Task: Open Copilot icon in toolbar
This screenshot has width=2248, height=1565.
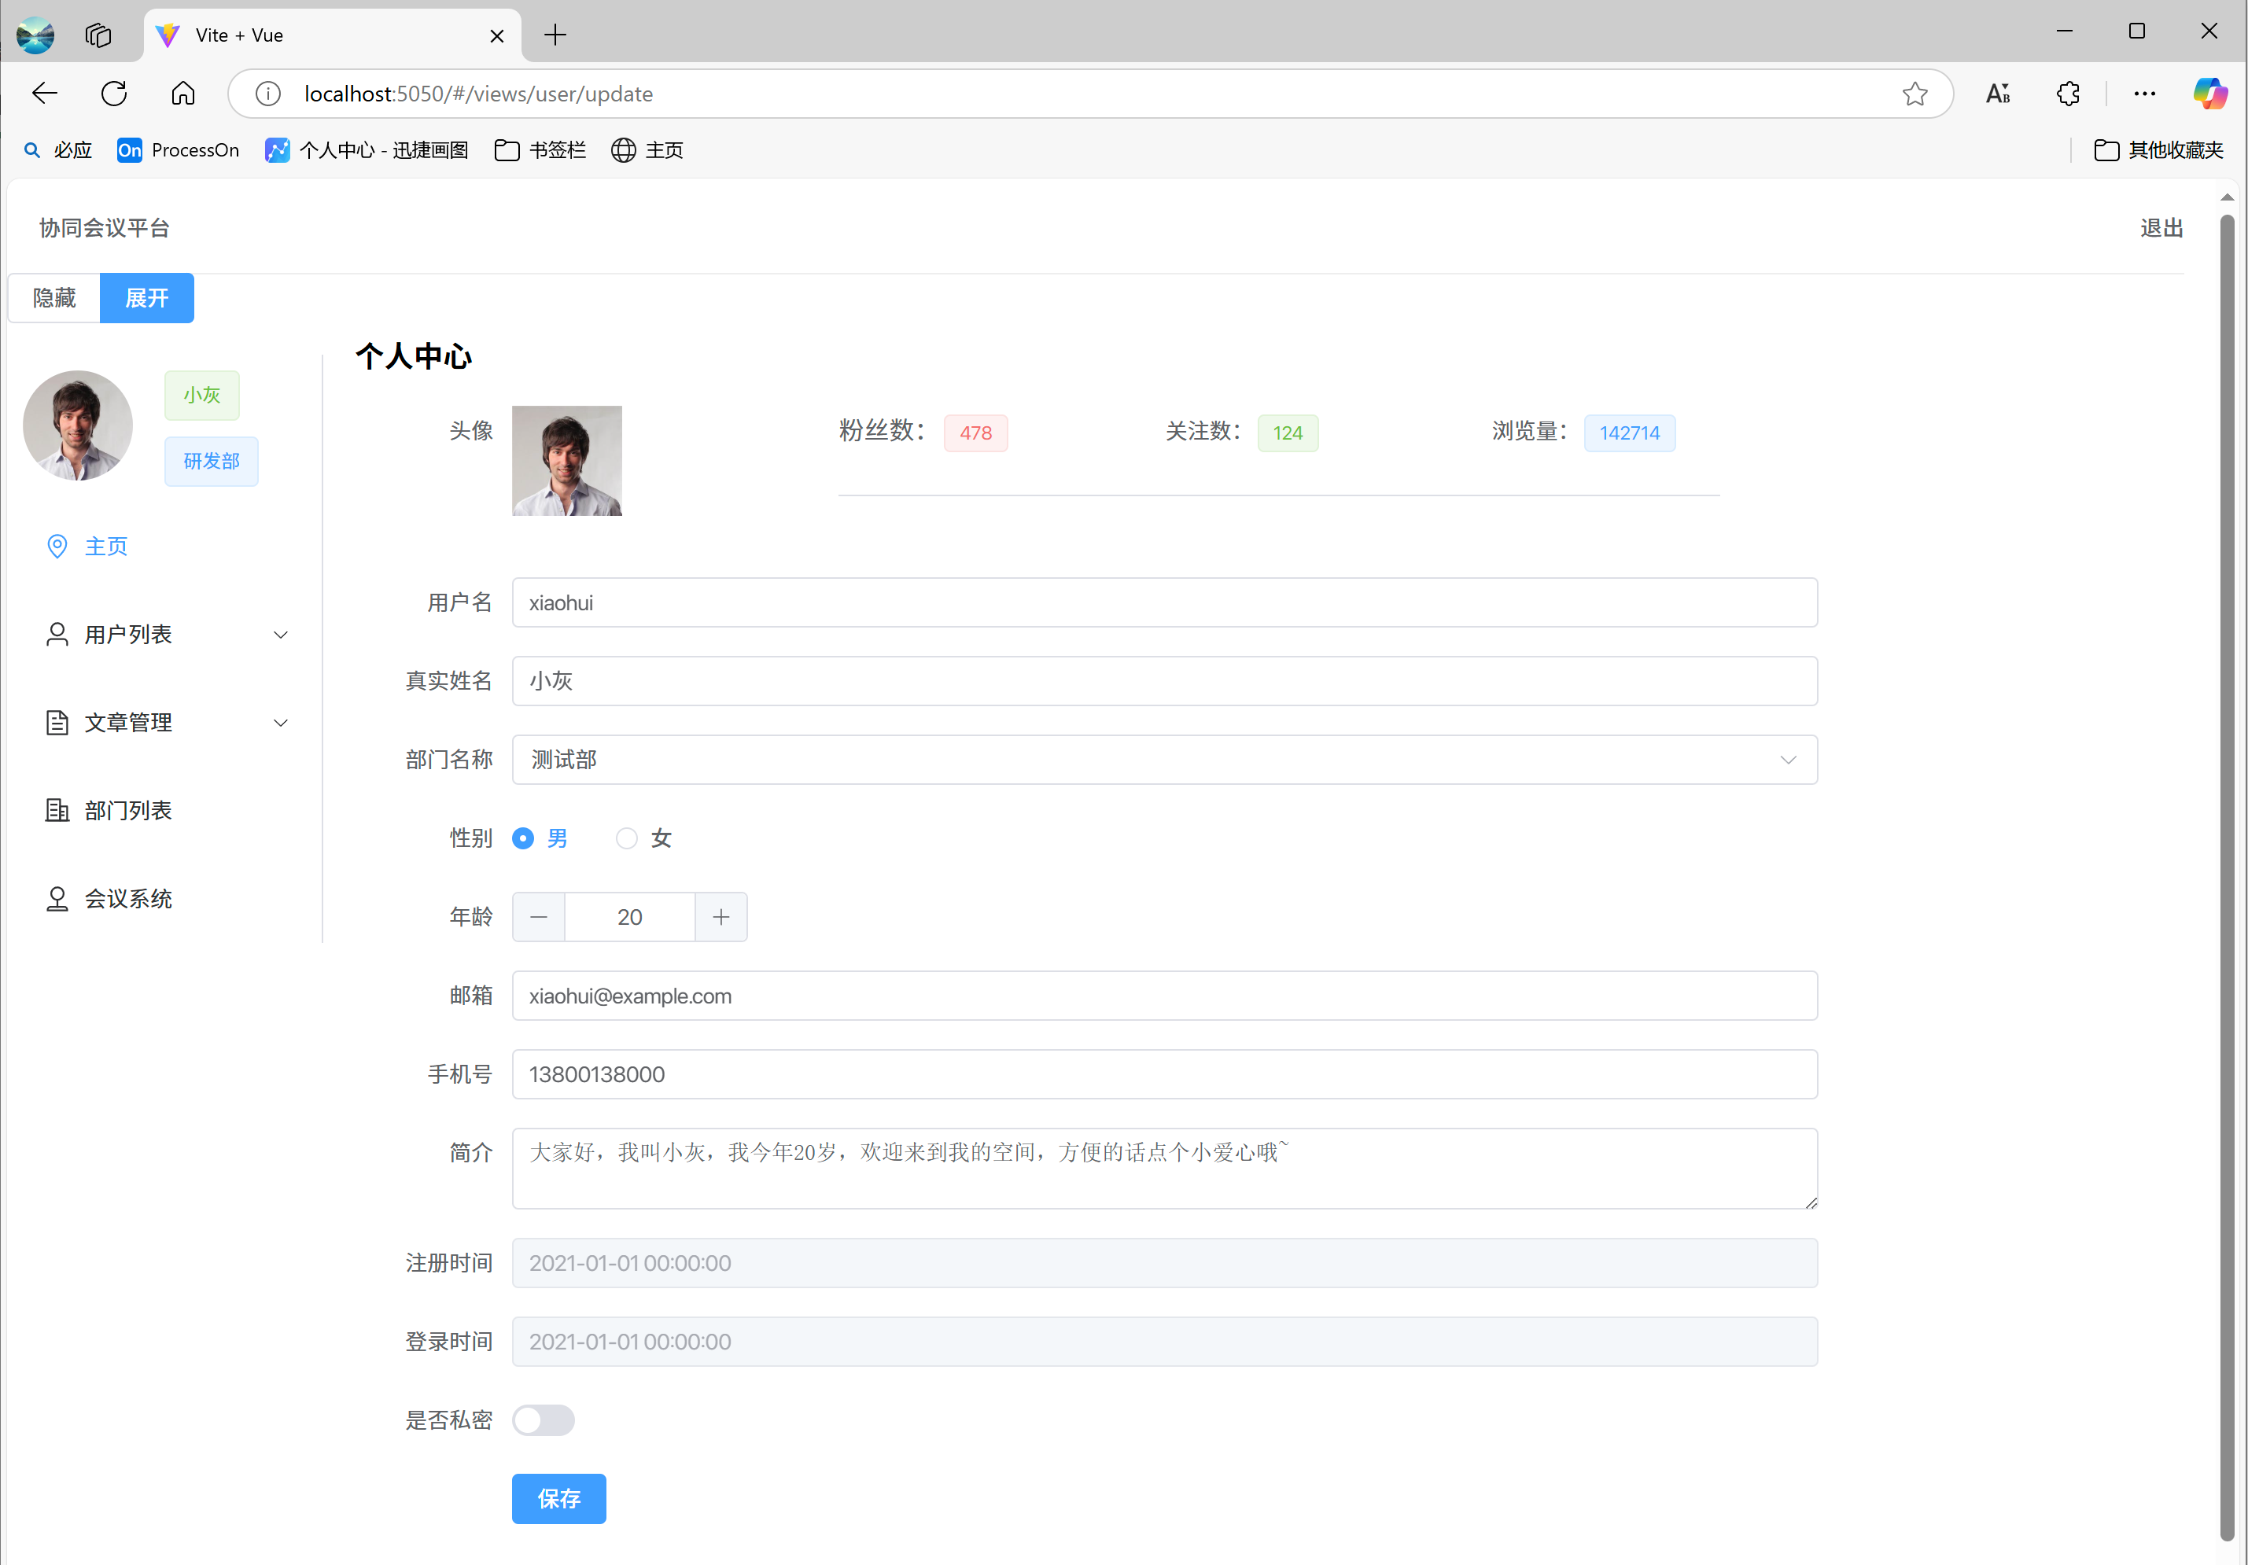Action: coord(2209,94)
